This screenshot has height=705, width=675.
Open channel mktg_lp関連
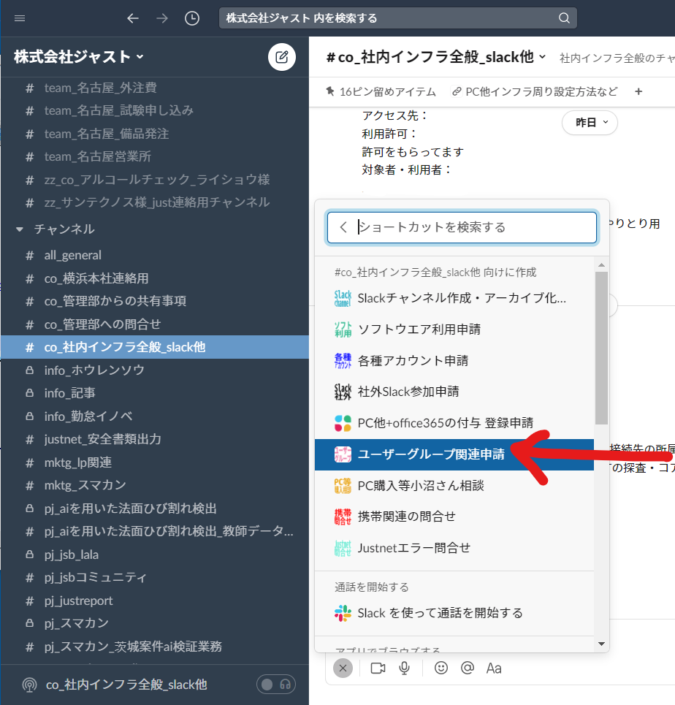coord(155,462)
